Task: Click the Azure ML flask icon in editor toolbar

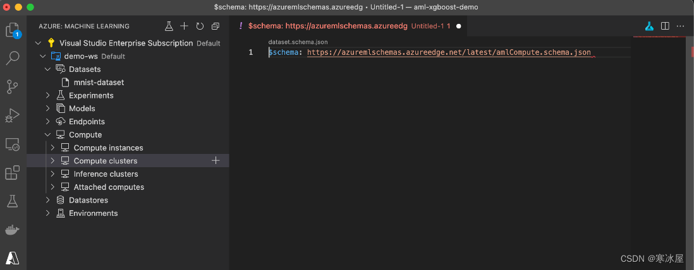Action: 649,26
